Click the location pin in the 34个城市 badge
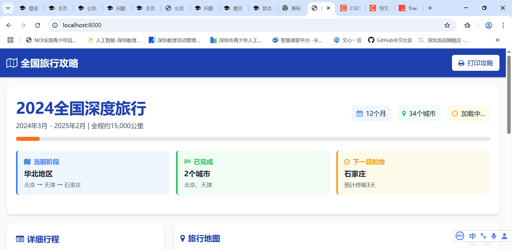The image size is (512, 250). click(x=404, y=113)
